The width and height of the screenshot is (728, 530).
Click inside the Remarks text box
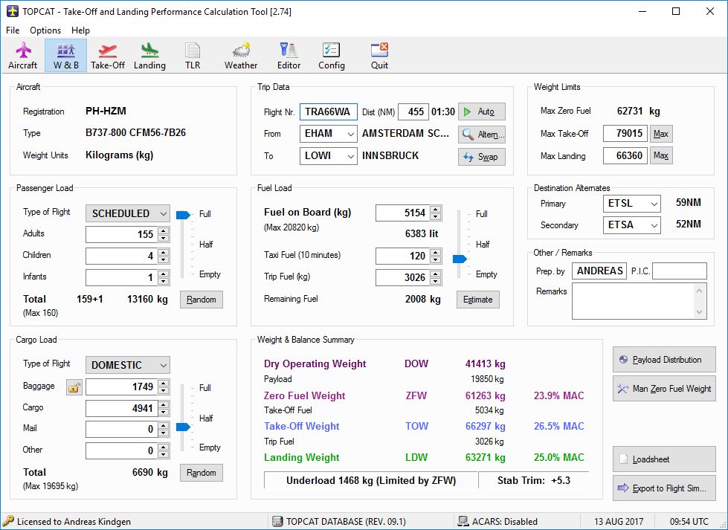coord(634,301)
